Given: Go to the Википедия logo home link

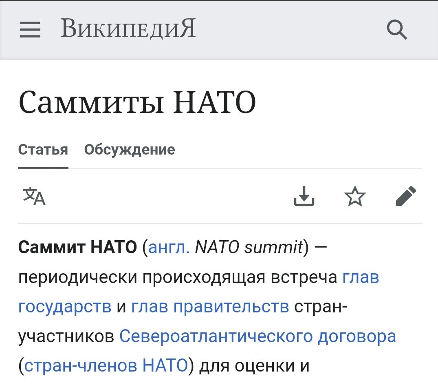Looking at the screenshot, I should (128, 29).
